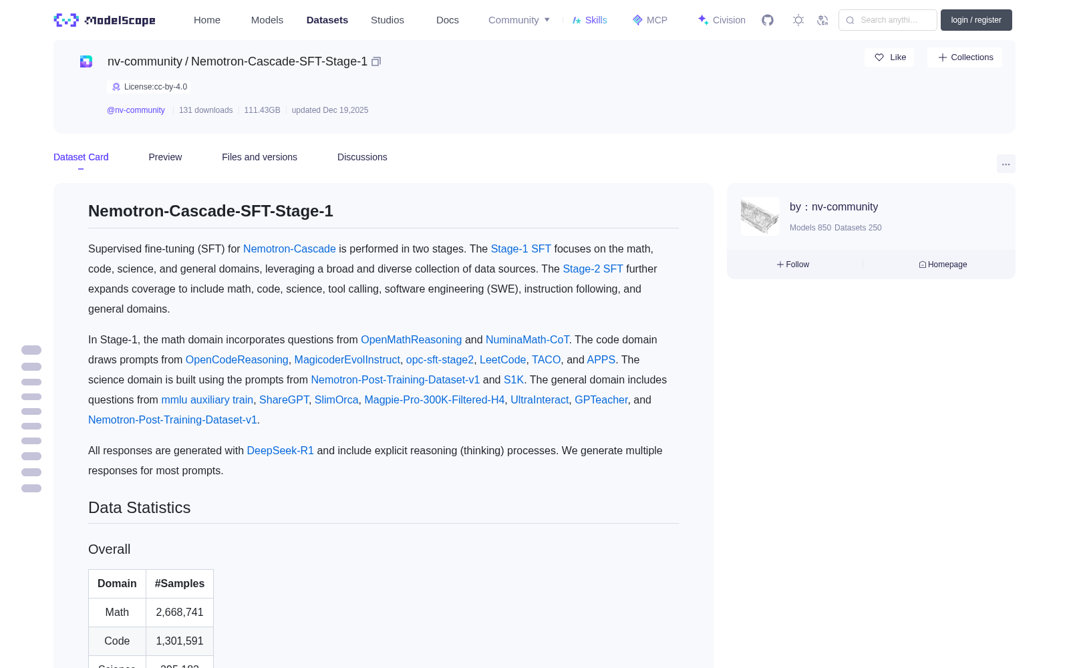Click the 111.43GB size text
Viewport: 1069px width, 668px height.
(x=262, y=110)
